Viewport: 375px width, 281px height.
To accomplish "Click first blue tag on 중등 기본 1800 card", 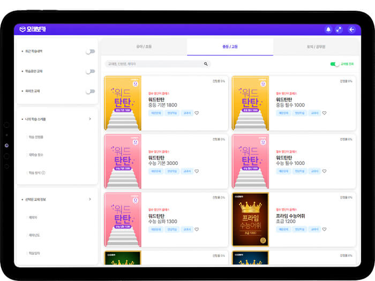I will pos(156,113).
